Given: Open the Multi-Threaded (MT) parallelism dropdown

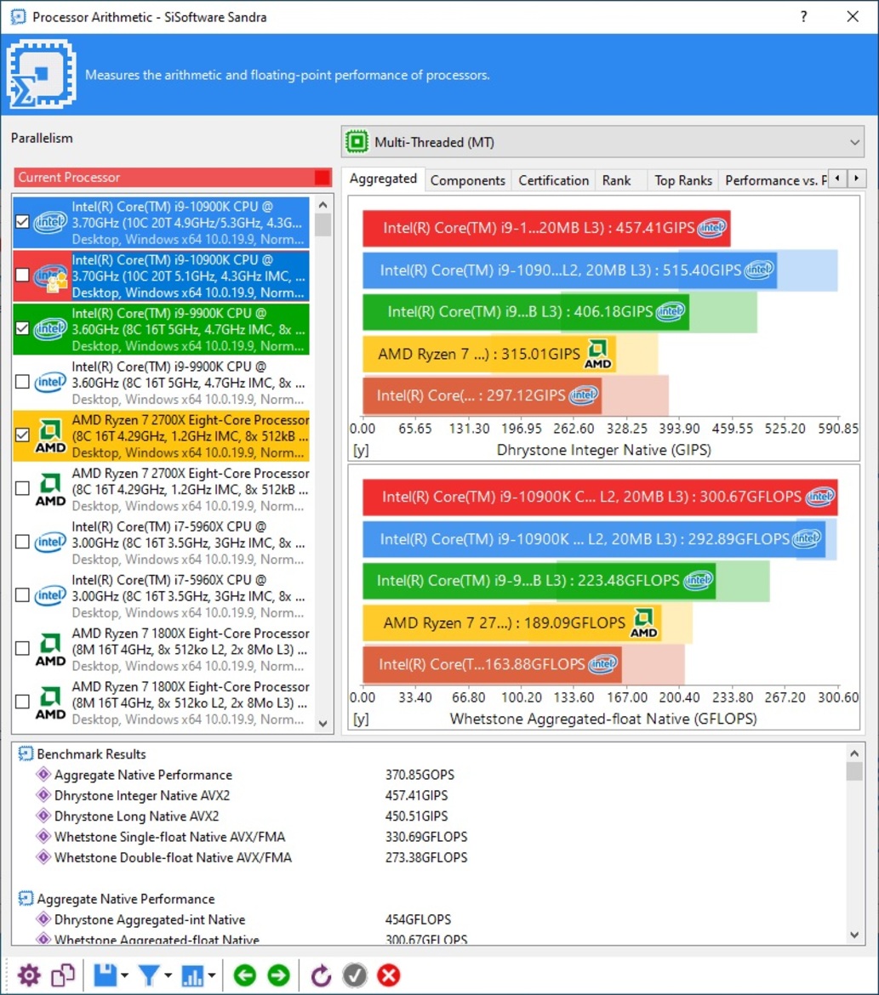Looking at the screenshot, I should (x=602, y=141).
